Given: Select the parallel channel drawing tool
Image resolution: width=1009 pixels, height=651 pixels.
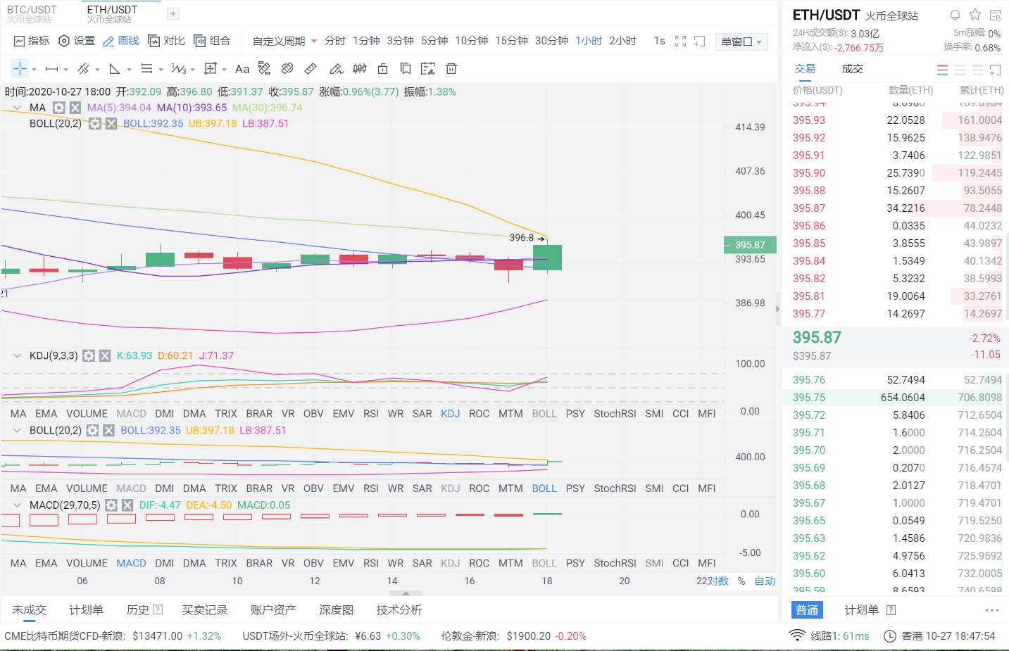Looking at the screenshot, I should tap(83, 69).
